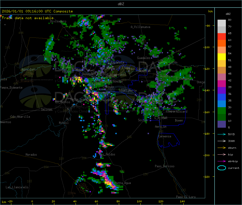Click the '-20' tick on the bottom axis
The height and width of the screenshot is (205, 242).
[10, 201]
